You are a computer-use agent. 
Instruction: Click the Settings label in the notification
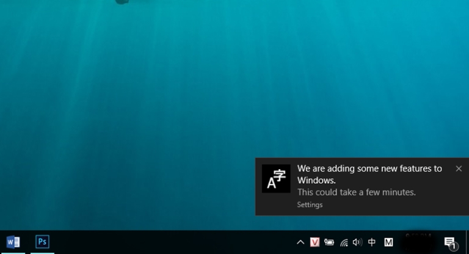[x=310, y=205]
